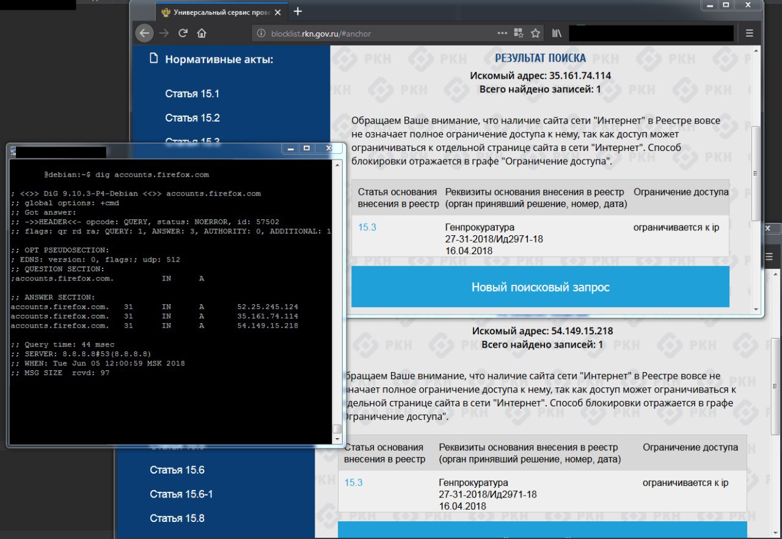Open the Firefox Library icon
The image size is (782, 539).
tap(557, 33)
